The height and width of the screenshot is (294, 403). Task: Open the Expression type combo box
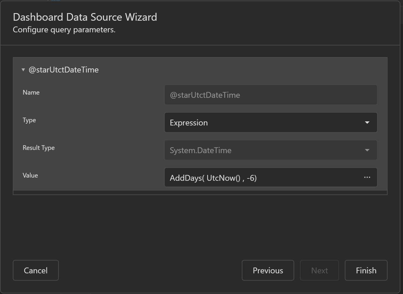point(262,123)
